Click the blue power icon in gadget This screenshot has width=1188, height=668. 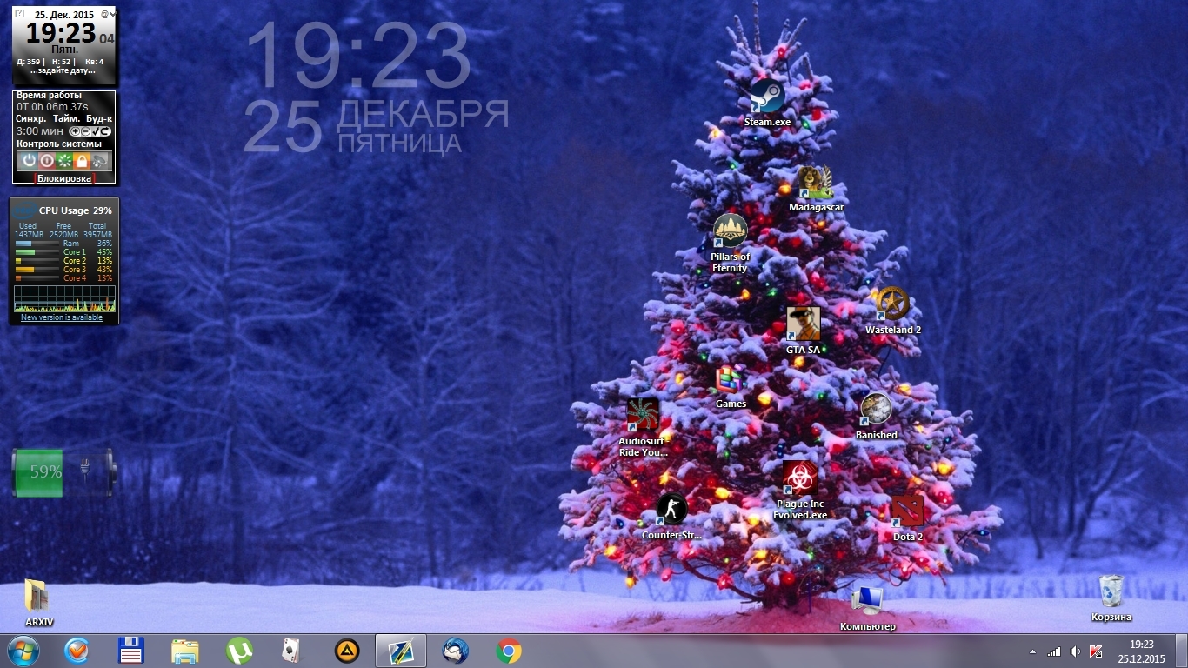(x=29, y=161)
